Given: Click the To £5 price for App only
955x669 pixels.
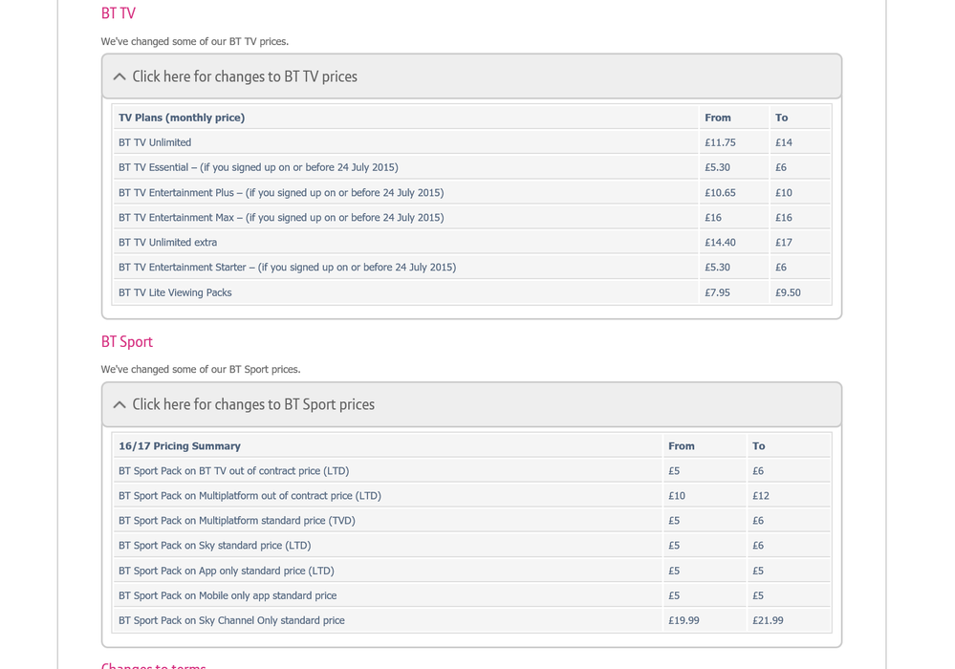Looking at the screenshot, I should click(758, 571).
